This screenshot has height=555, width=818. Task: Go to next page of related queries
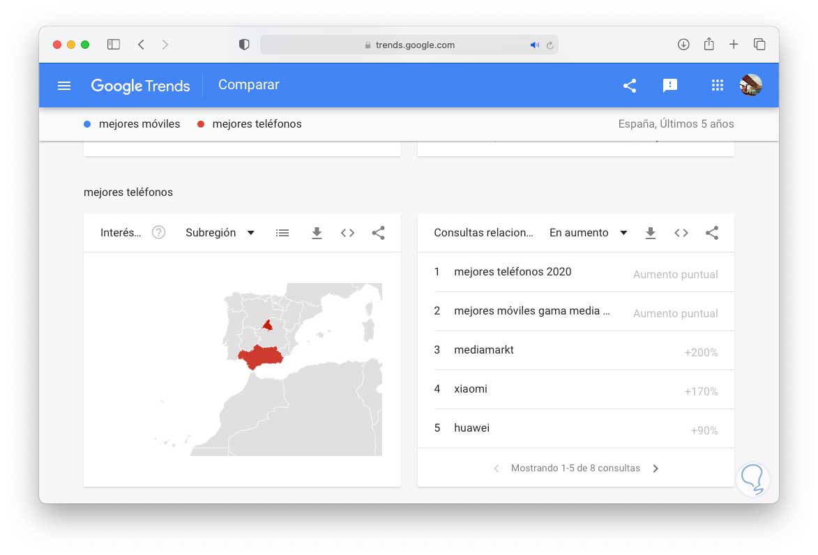point(656,469)
